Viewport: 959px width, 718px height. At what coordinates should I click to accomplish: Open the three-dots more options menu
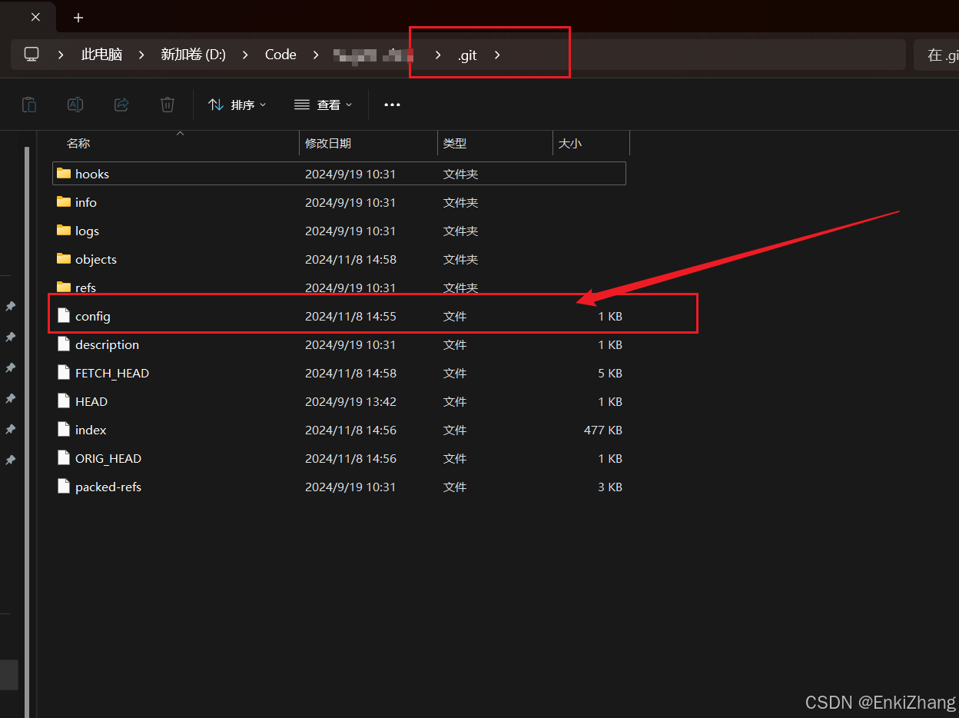(x=392, y=105)
